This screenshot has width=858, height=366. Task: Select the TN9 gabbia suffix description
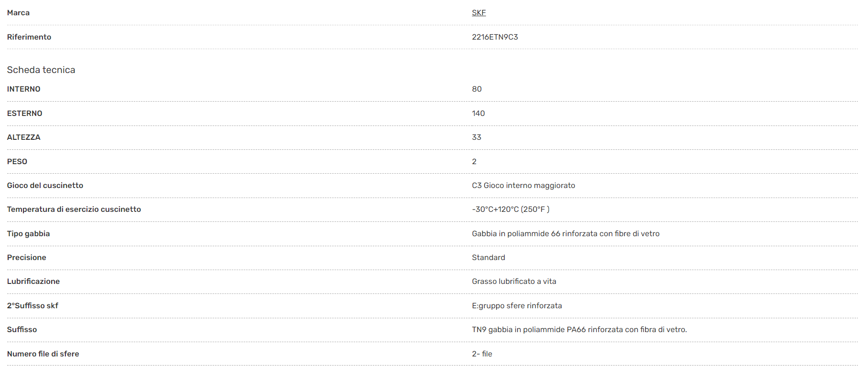point(579,329)
